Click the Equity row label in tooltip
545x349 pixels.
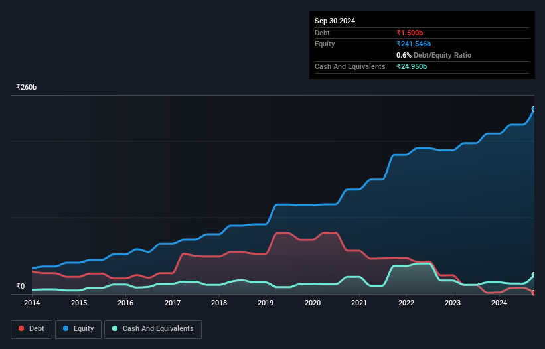click(x=325, y=44)
